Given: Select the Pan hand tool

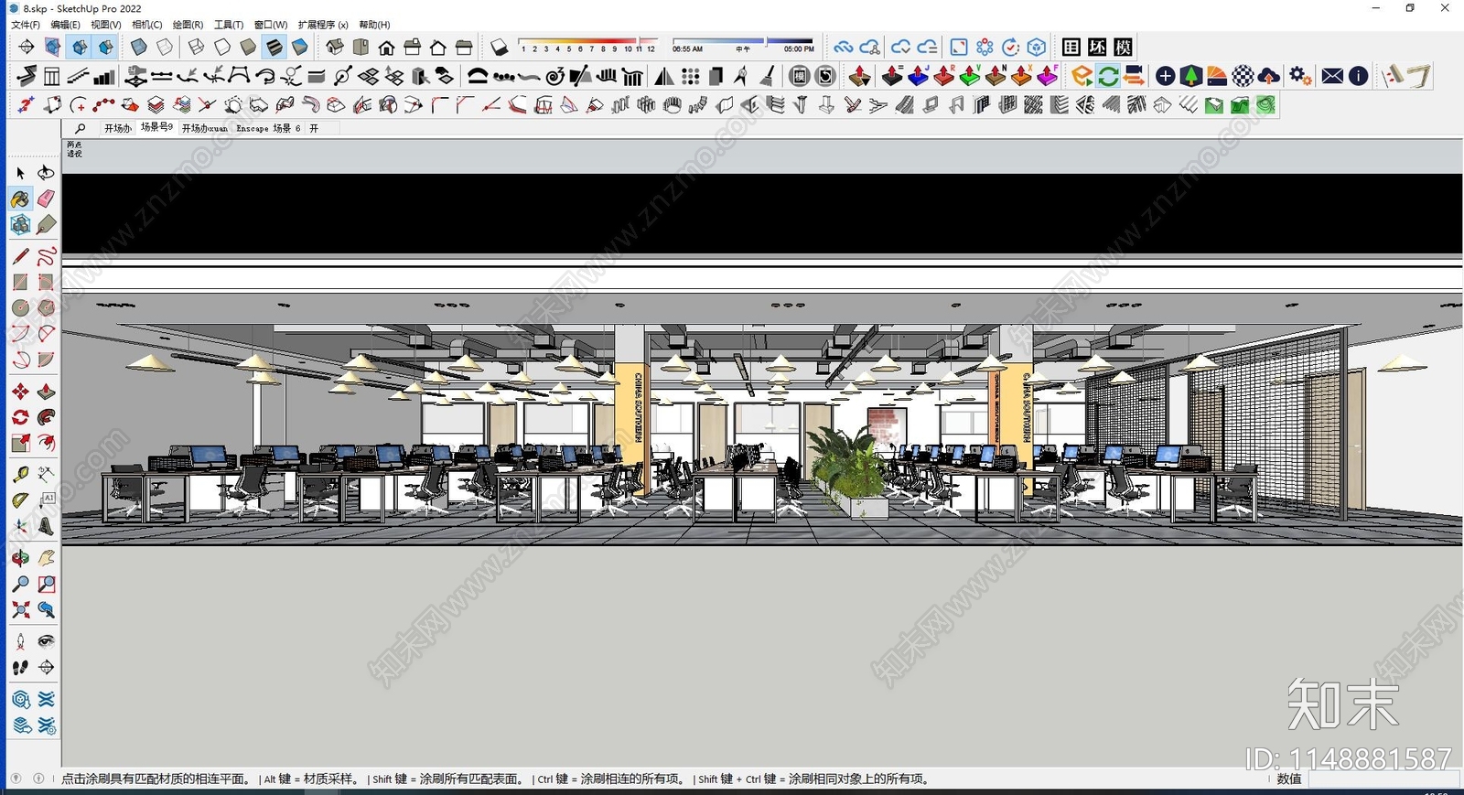Looking at the screenshot, I should coord(46,558).
